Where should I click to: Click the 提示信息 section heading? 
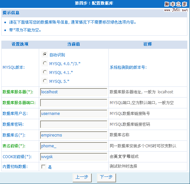11,13
